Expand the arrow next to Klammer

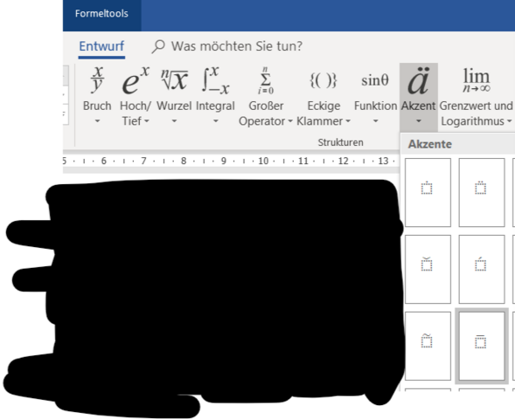(348, 121)
